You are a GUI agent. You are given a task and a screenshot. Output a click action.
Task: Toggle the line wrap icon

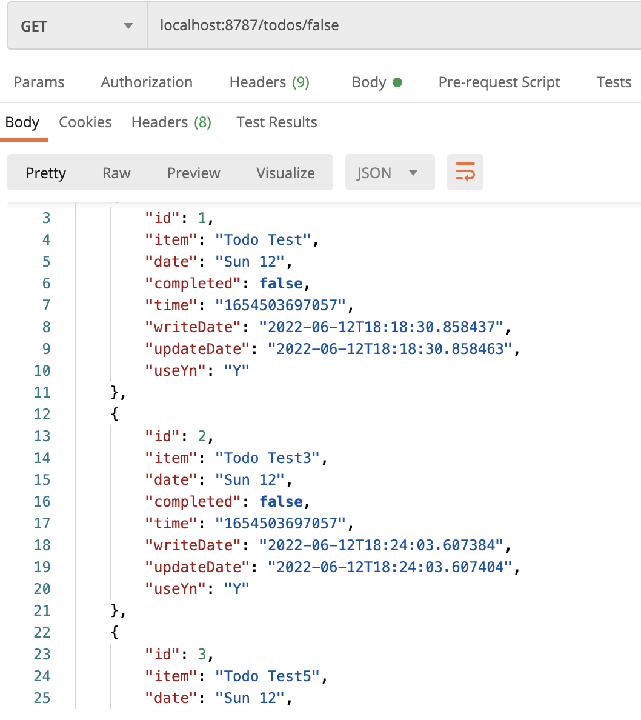465,172
